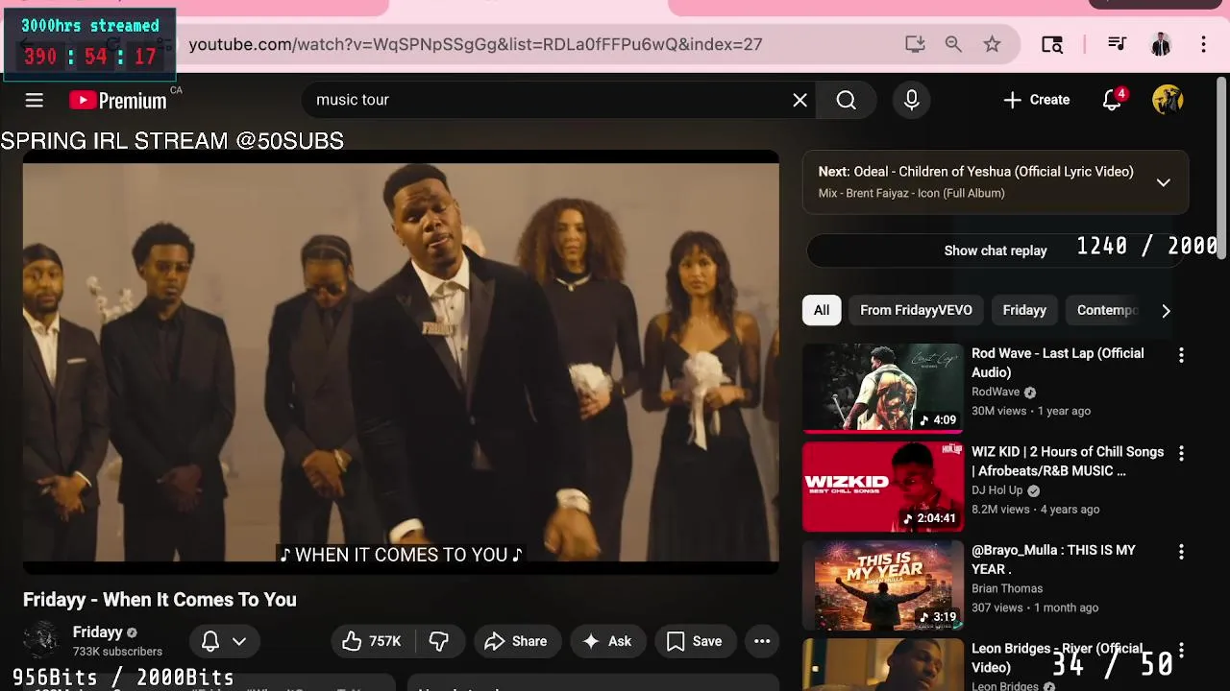
Task: Open 'WIZ KID | 2 Hours of Chill Songs' title
Action: tap(1068, 462)
